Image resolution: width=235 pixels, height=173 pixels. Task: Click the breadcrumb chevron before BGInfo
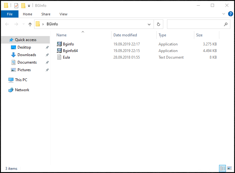[x=43, y=24]
